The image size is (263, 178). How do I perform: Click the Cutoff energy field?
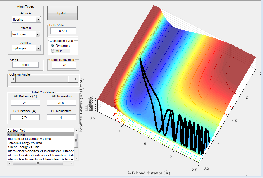click(64, 65)
